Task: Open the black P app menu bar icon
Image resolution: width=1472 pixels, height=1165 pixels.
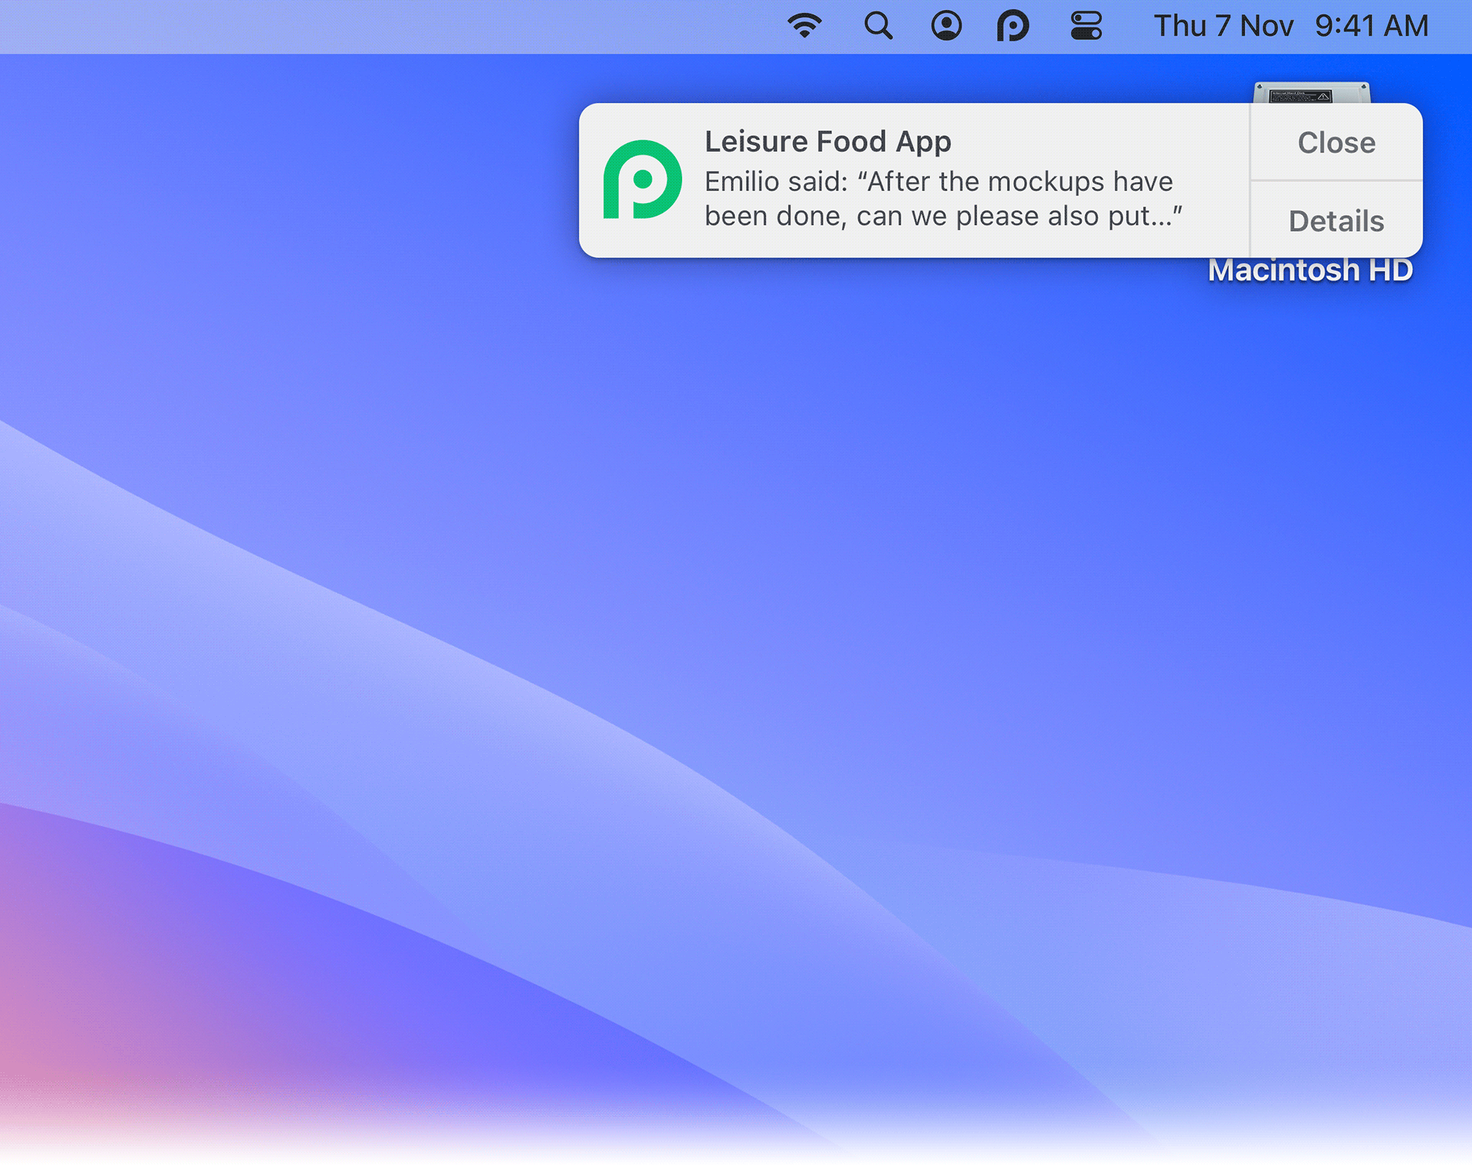Action: [1013, 27]
